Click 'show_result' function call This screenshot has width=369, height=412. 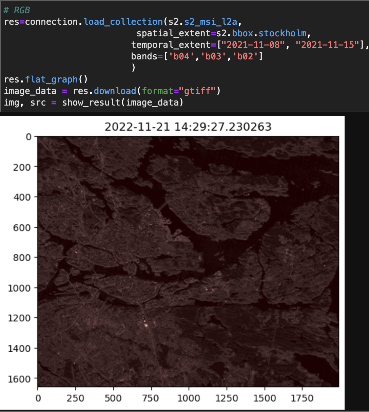tap(91, 102)
